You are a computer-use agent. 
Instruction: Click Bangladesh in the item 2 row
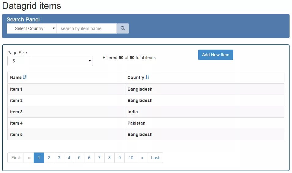(140, 100)
